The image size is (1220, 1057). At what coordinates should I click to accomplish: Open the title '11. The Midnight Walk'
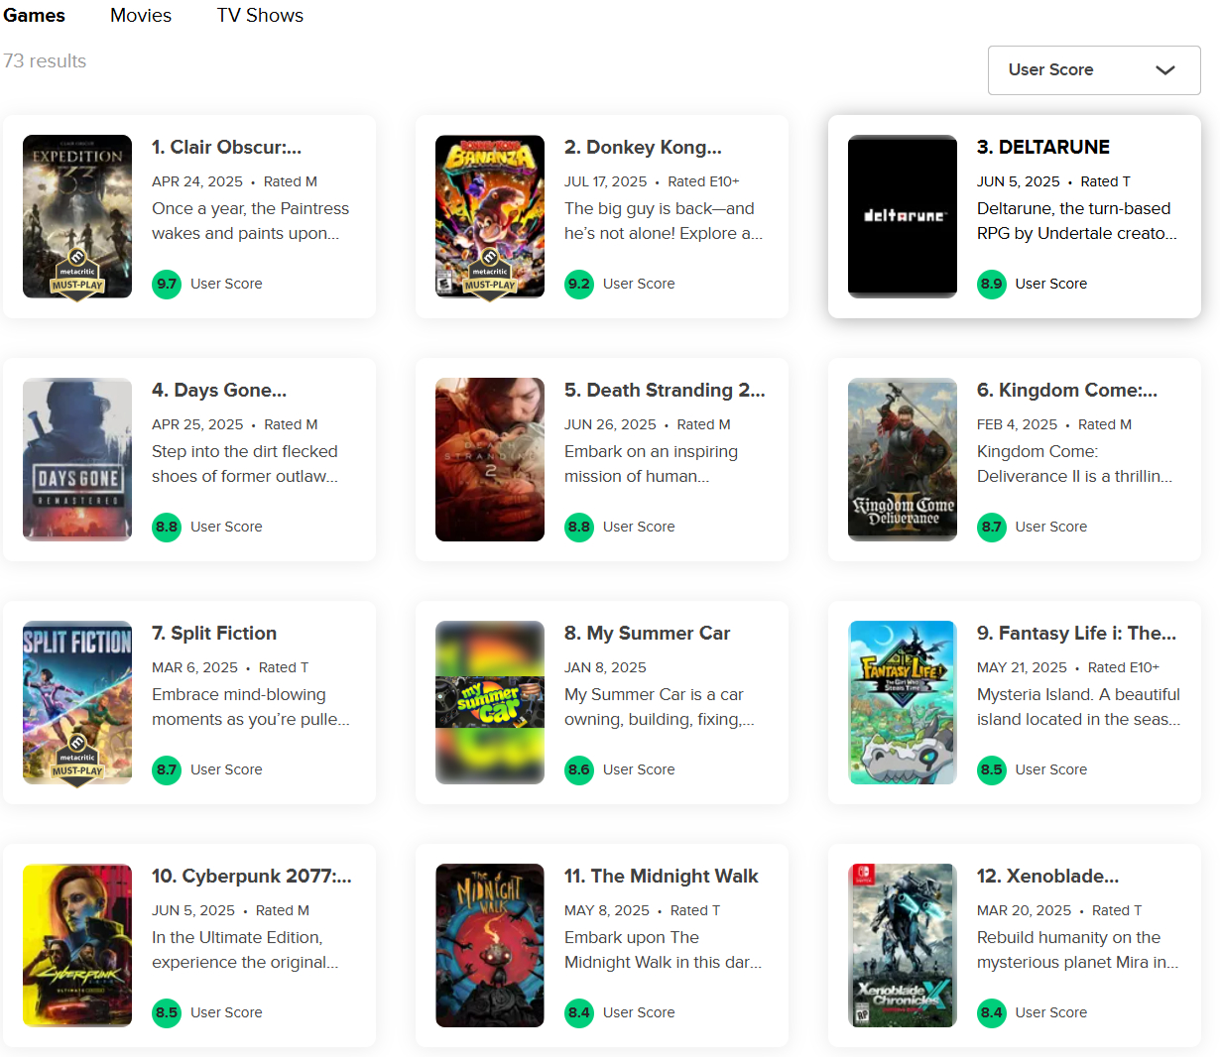[x=662, y=877]
